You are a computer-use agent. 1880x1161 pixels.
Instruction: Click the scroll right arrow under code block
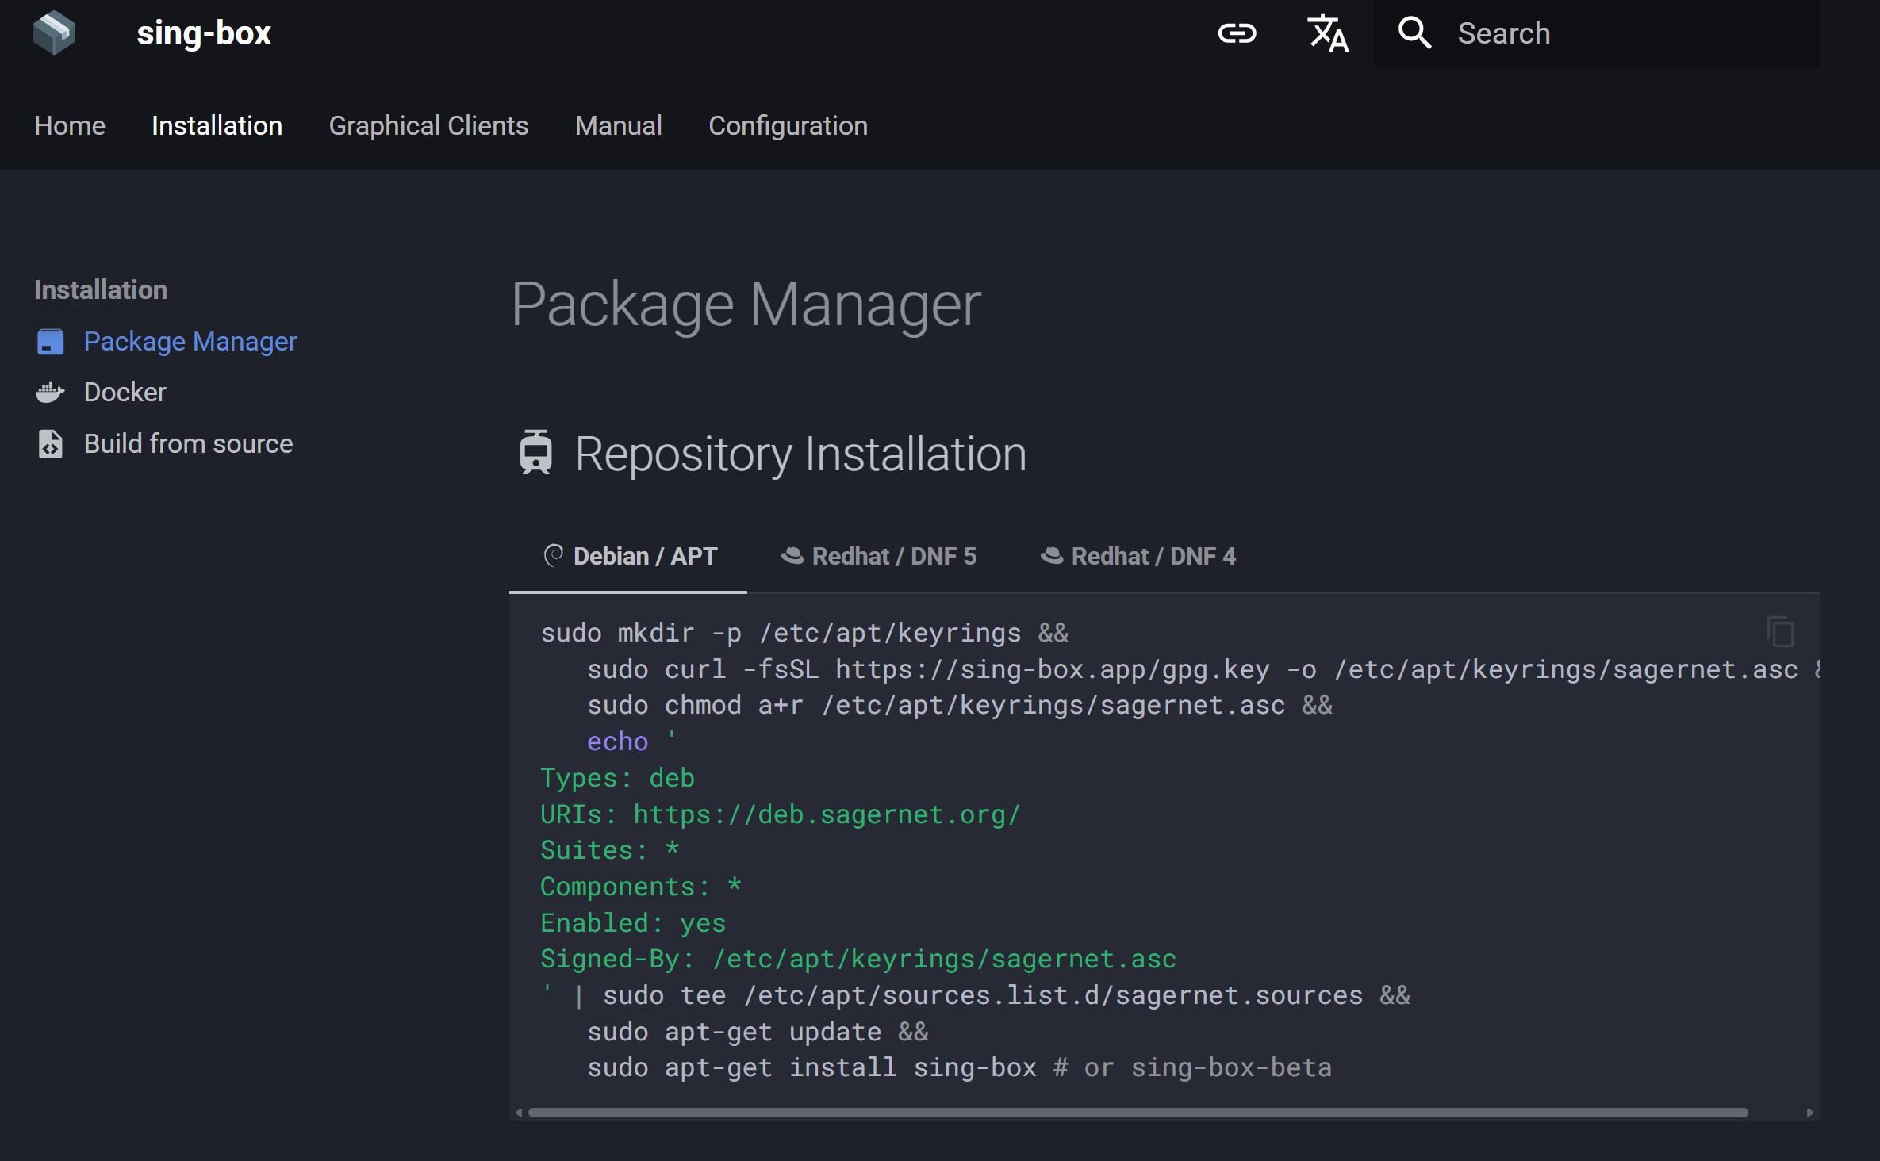[x=1809, y=1112]
